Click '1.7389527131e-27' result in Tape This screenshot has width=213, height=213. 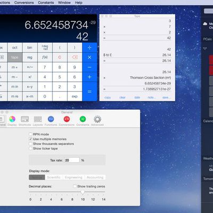click(157, 89)
